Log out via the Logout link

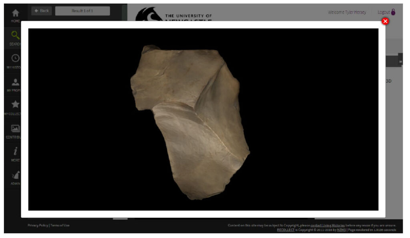point(383,12)
